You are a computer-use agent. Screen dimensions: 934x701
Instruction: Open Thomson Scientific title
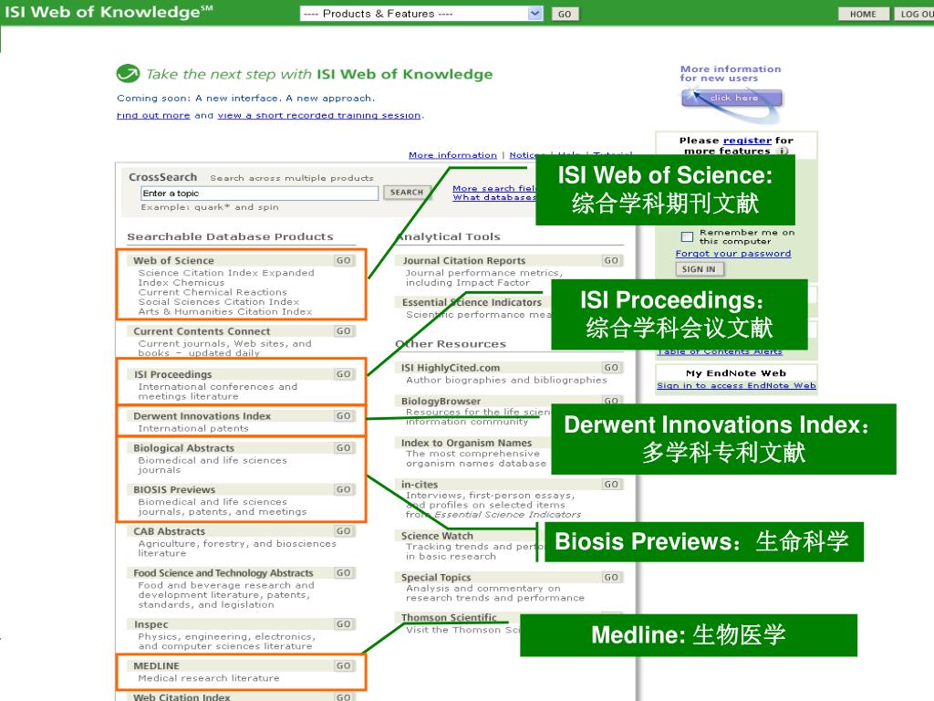pos(449,617)
